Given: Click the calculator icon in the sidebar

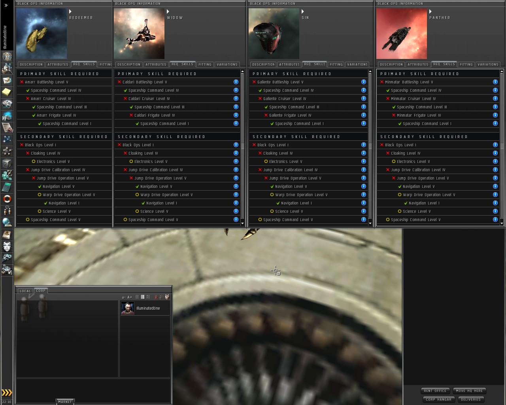Looking at the screenshot, I should (x=7, y=187).
